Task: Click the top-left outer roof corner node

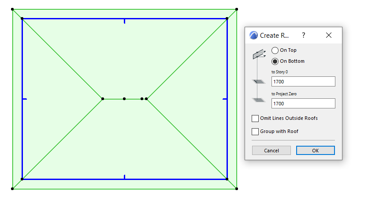Action: click(x=12, y=9)
